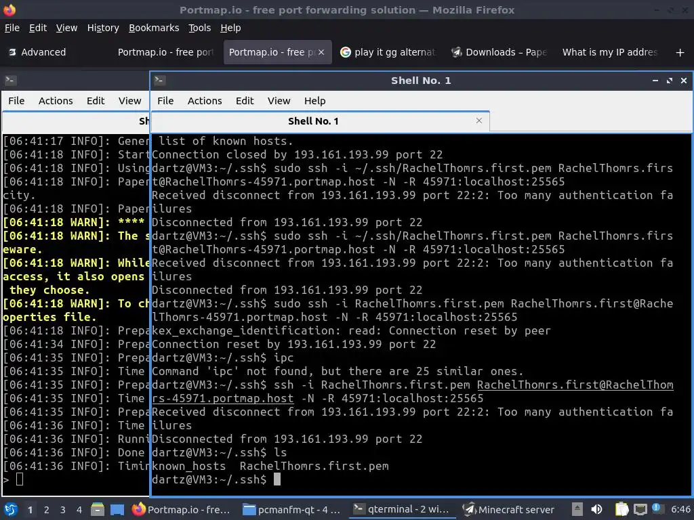This screenshot has height=520, width=694.
Task: Switch to virtual desktop 1
Action: 30,510
